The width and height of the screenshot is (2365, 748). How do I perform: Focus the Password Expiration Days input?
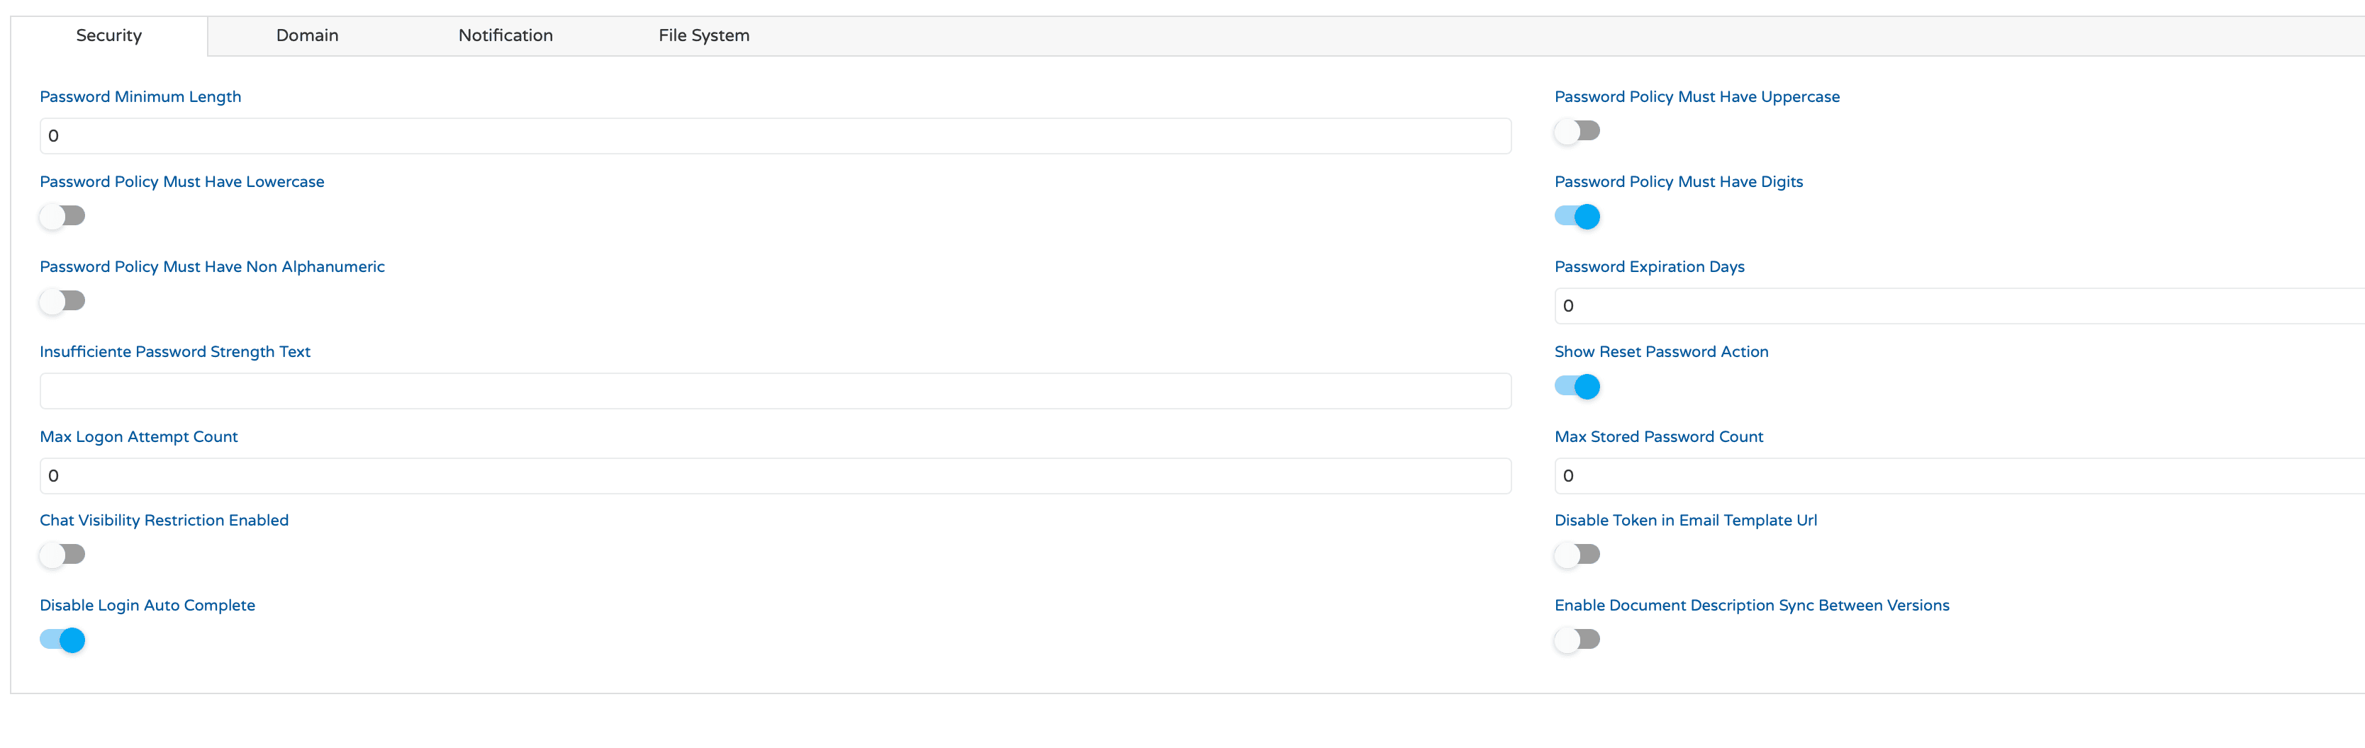tap(1955, 305)
